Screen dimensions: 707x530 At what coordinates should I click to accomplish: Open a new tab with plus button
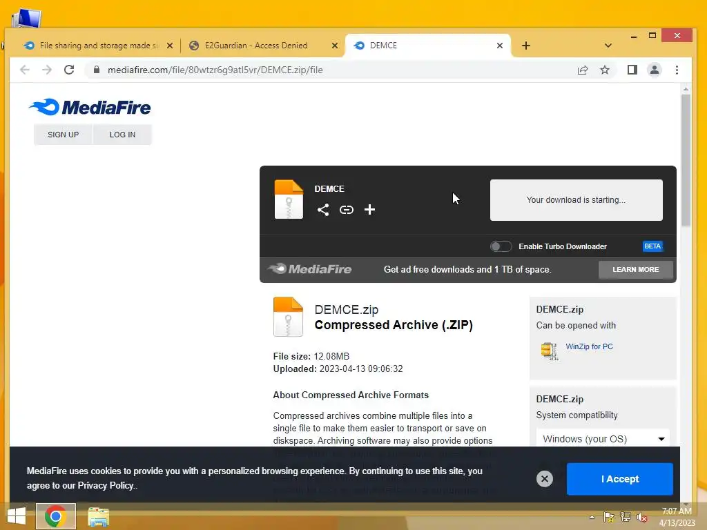tap(525, 46)
